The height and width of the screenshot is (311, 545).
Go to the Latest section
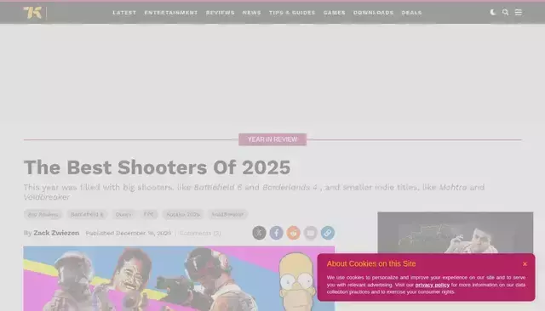[124, 13]
